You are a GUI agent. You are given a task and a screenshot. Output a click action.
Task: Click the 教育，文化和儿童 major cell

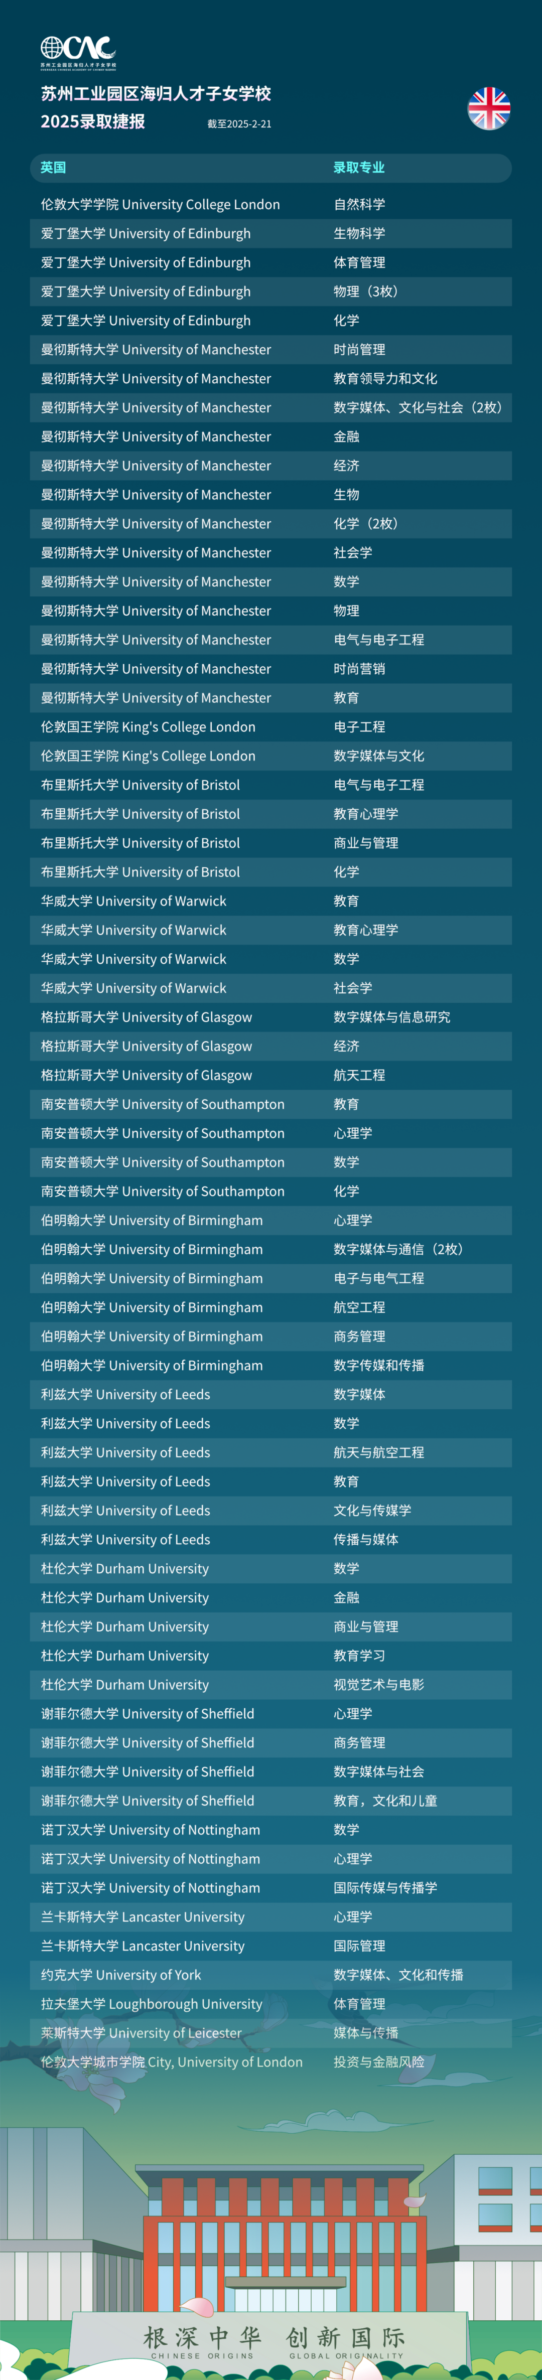tap(385, 1801)
